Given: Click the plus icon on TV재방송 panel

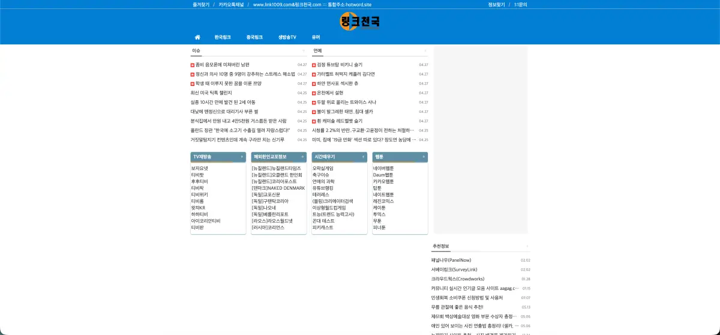Looking at the screenshot, I should [x=242, y=157].
